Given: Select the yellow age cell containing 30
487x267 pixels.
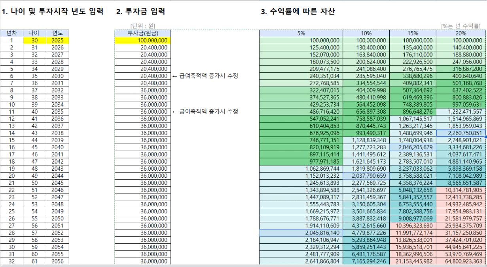Looking at the screenshot, I should pyautogui.click(x=34, y=40).
